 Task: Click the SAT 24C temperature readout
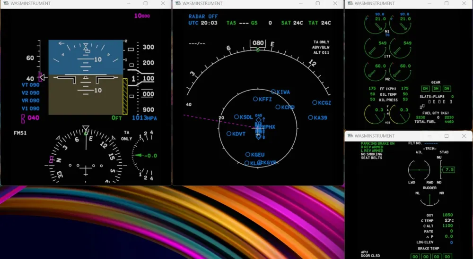(x=292, y=23)
